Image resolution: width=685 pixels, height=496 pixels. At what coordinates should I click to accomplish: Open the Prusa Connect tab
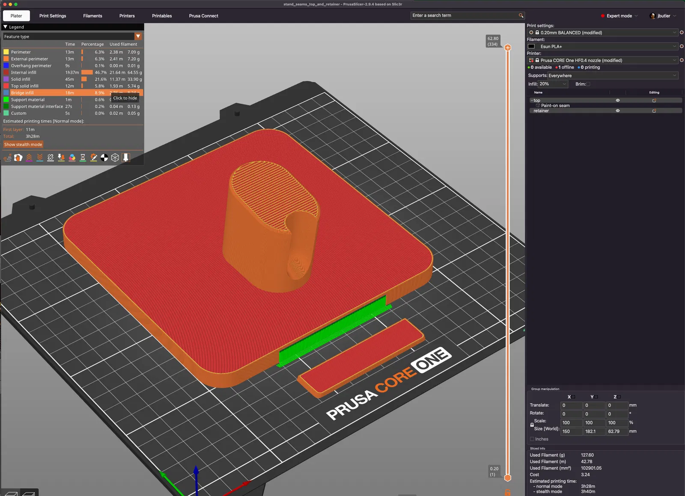203,16
